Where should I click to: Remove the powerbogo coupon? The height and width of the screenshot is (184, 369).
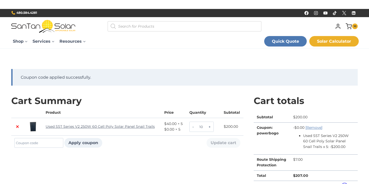tap(314, 128)
